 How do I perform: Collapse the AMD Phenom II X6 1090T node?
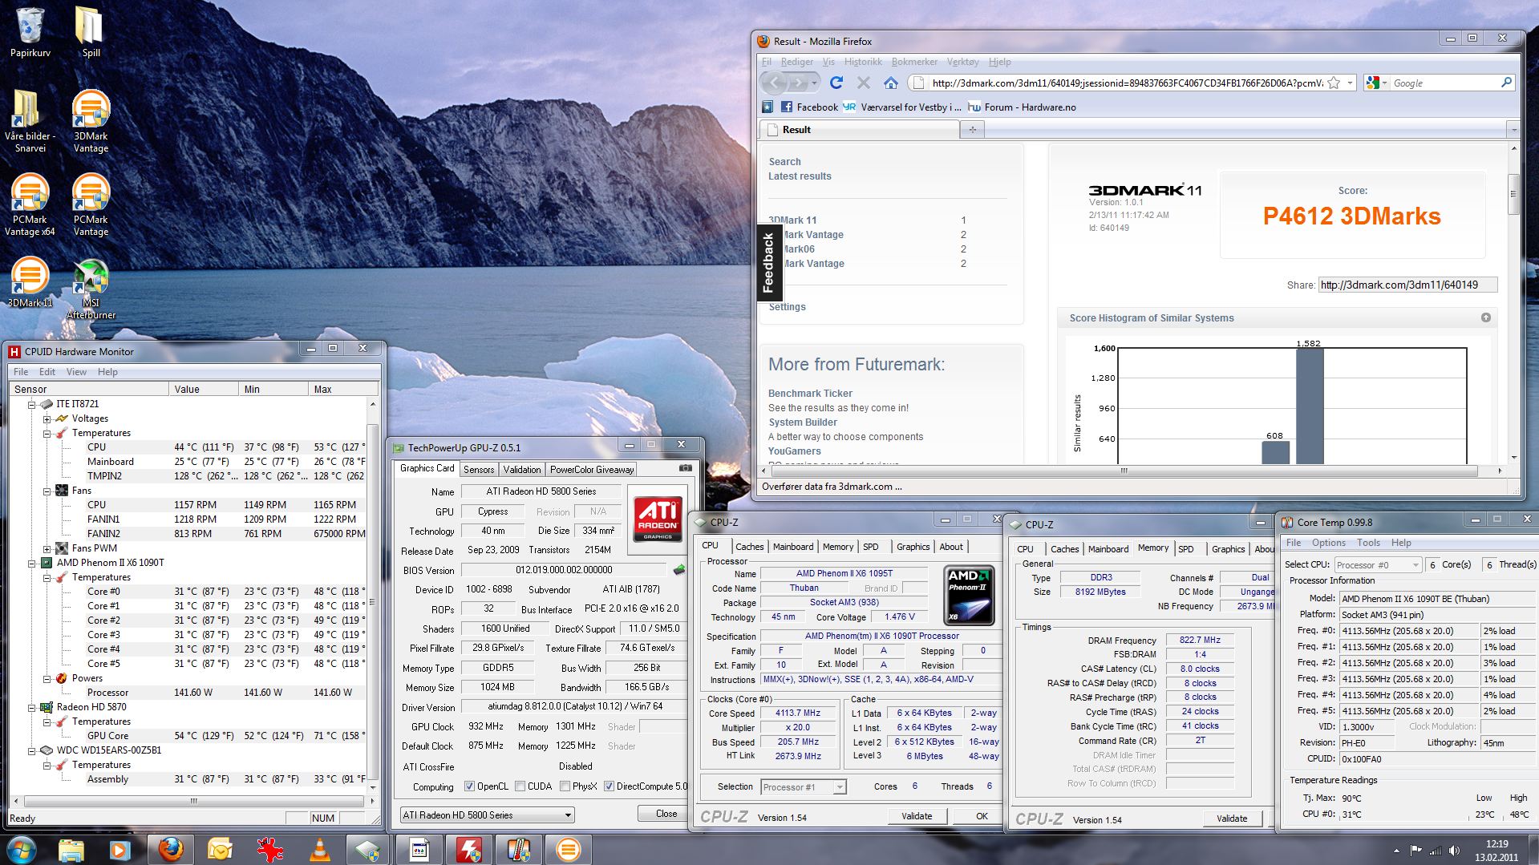[33, 563]
